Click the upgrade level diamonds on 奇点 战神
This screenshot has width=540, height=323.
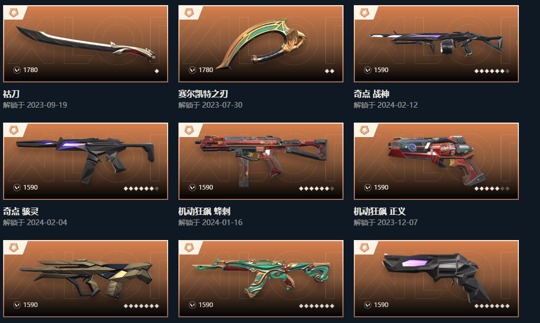(x=492, y=71)
